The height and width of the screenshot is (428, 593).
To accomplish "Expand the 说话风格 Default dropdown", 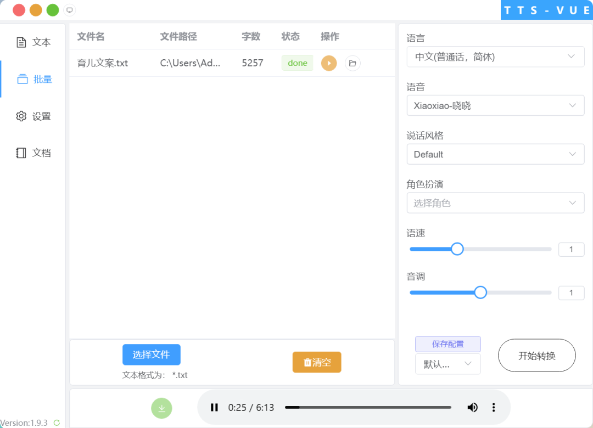I will click(495, 154).
